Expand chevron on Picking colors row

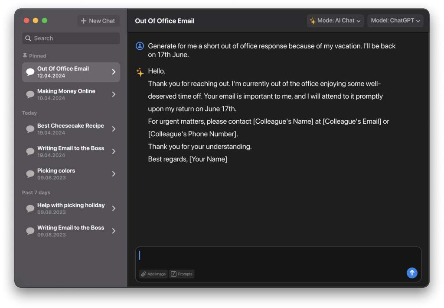pos(114,174)
